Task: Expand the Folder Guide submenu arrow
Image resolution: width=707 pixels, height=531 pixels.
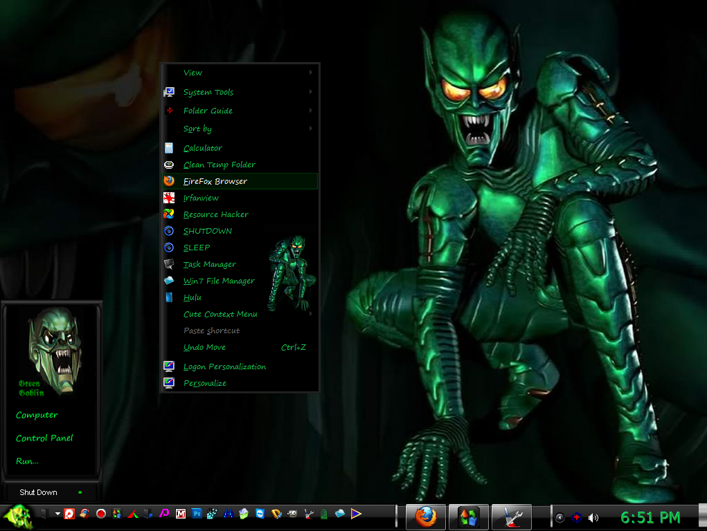Action: [311, 111]
